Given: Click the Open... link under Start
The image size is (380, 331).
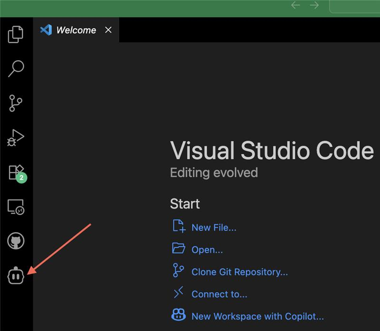Looking at the screenshot, I should (x=207, y=250).
